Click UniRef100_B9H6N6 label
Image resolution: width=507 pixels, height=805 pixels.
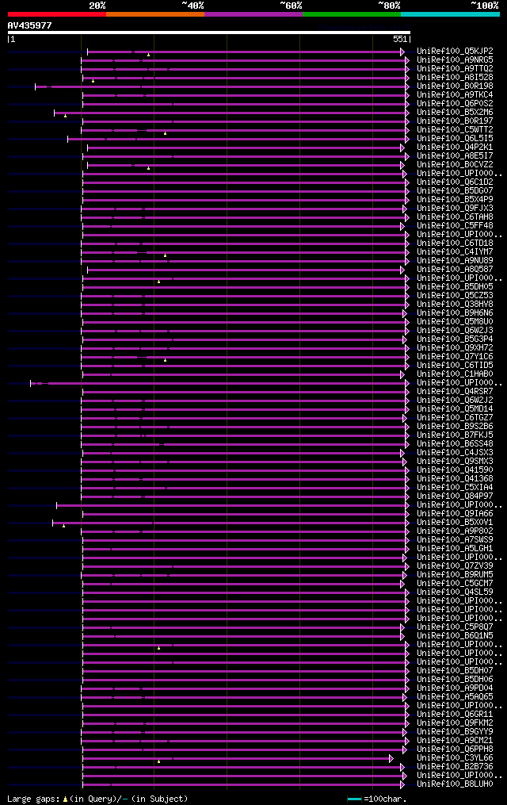point(455,313)
